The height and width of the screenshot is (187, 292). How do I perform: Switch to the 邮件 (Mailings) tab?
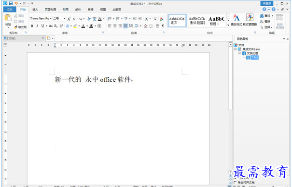78,10
